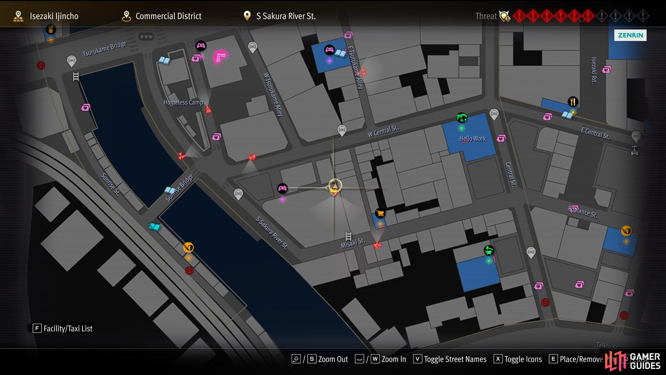Image resolution: width=666 pixels, height=375 pixels.
Task: Click the glowing pink destination marker
Action: click(220, 57)
